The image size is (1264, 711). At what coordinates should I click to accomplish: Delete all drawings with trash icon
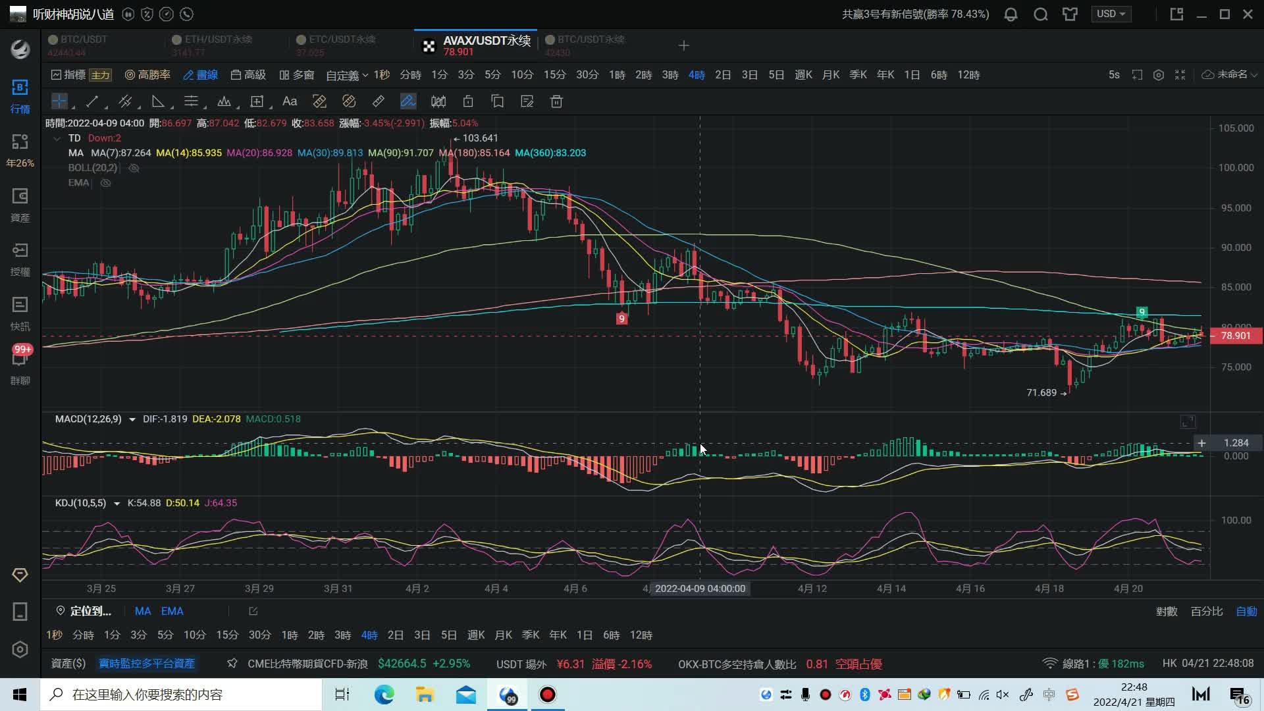click(x=557, y=101)
